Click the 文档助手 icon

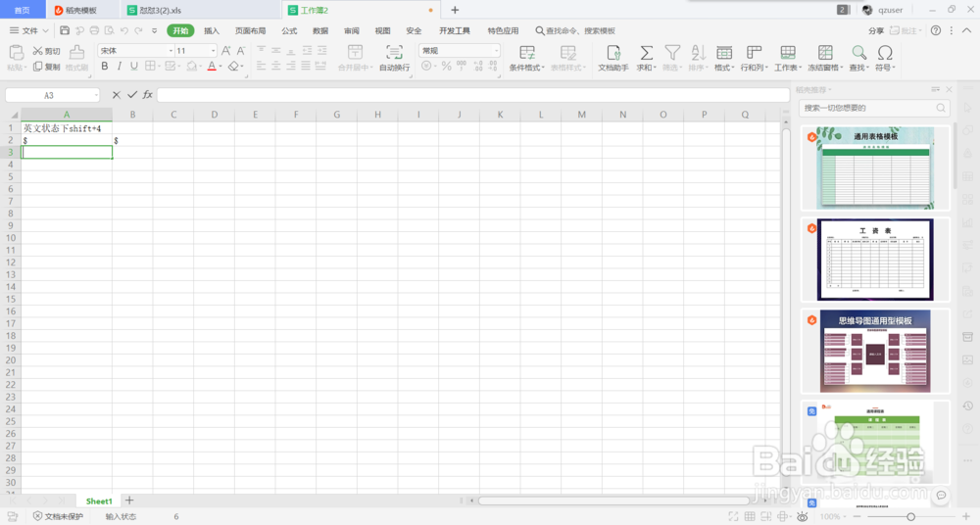pyautogui.click(x=613, y=58)
